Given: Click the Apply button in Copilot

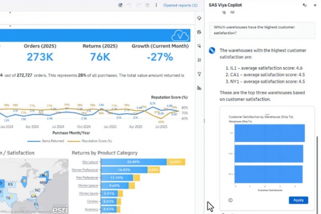Looking at the screenshot, I should [x=298, y=200].
